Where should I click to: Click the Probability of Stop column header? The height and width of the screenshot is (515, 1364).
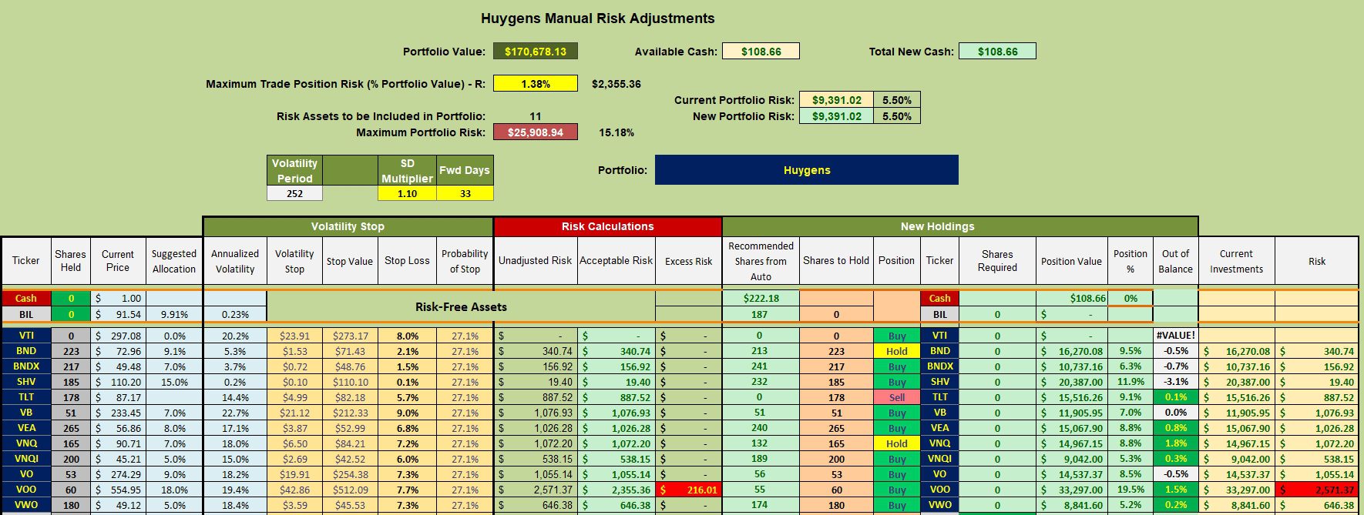tap(465, 261)
